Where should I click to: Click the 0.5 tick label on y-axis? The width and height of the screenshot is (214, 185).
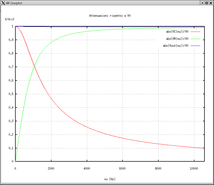(12, 94)
